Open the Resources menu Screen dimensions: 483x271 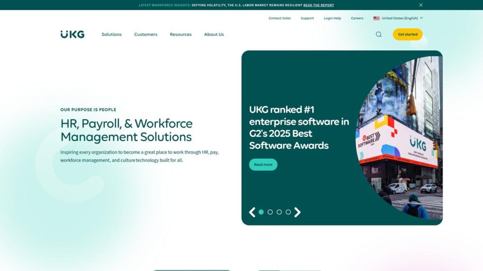tap(181, 34)
